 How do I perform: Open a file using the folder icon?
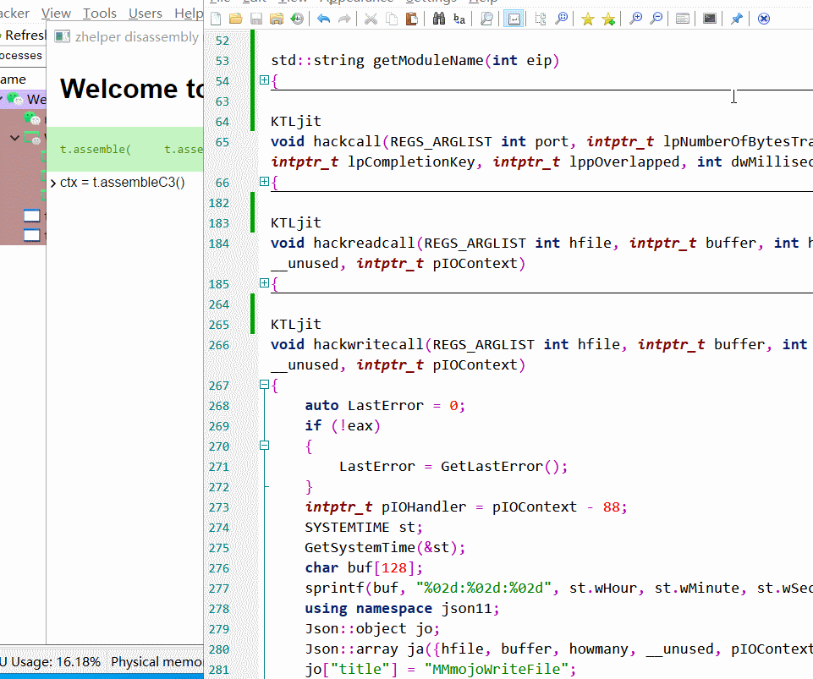[236, 19]
